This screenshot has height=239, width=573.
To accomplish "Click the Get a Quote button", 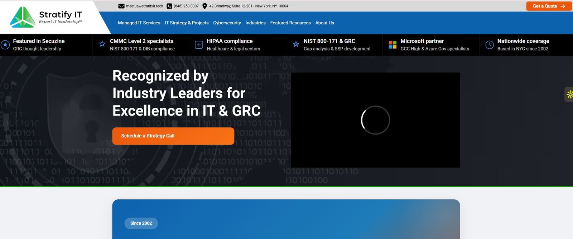I will point(549,6).
